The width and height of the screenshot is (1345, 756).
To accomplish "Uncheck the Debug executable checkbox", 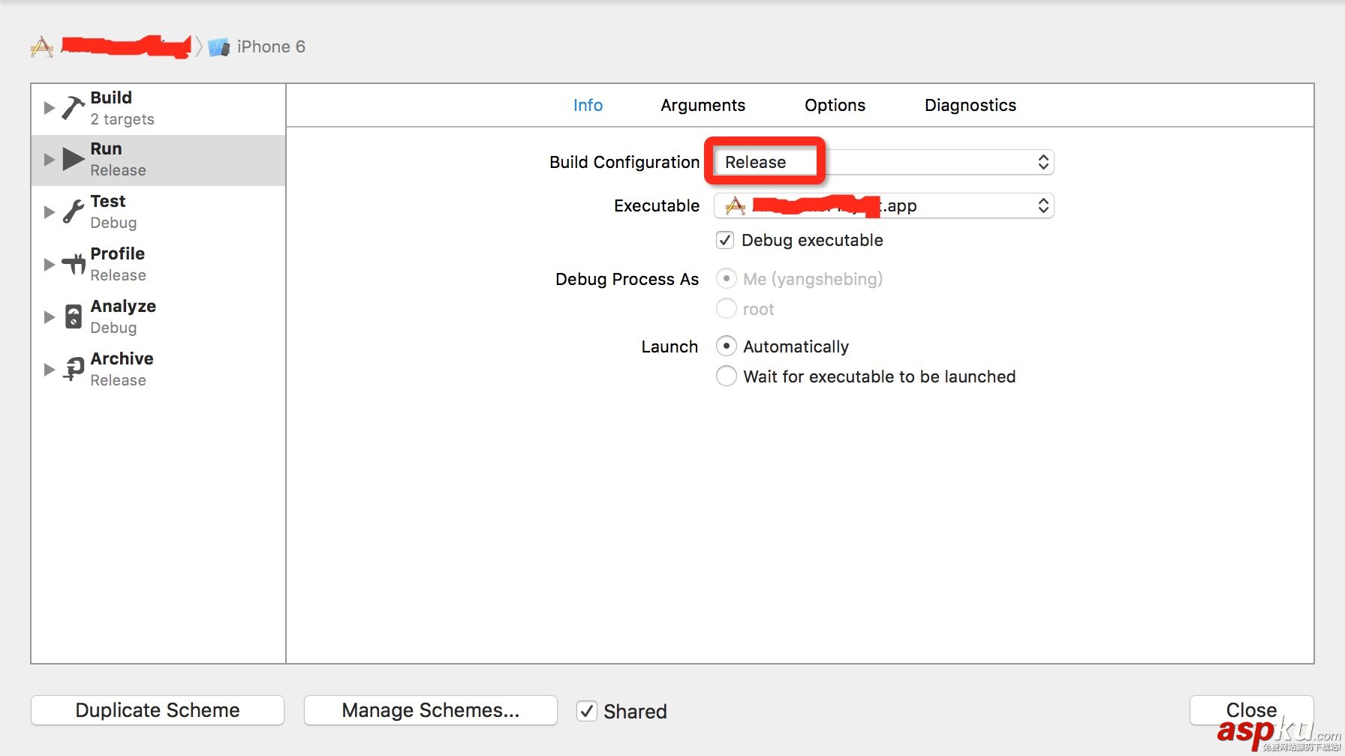I will (725, 240).
